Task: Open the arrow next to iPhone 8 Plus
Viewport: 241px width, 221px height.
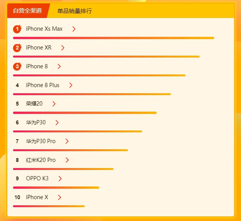Action: tap(71, 85)
